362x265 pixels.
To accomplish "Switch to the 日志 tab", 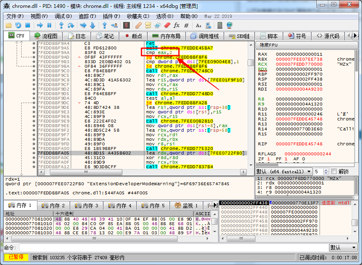I will click(x=77, y=36).
